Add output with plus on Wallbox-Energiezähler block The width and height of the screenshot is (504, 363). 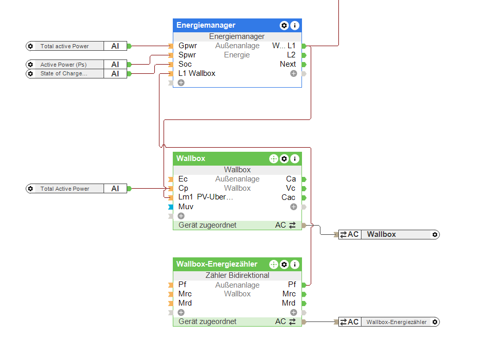pos(293,313)
